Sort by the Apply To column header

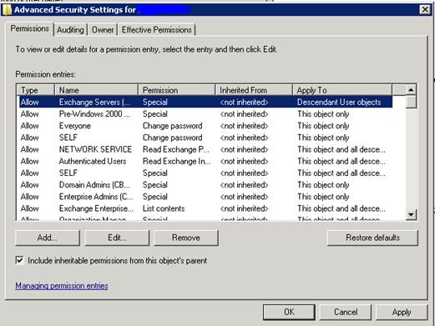pos(342,90)
